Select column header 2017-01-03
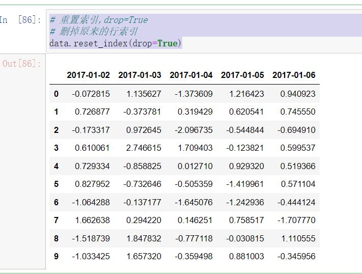The image size is (362, 274). tap(140, 75)
